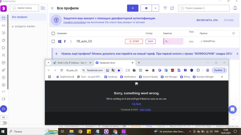Viewport: 241px width, 135px height.
Task: Open the notifications bell
Action: [235, 8]
